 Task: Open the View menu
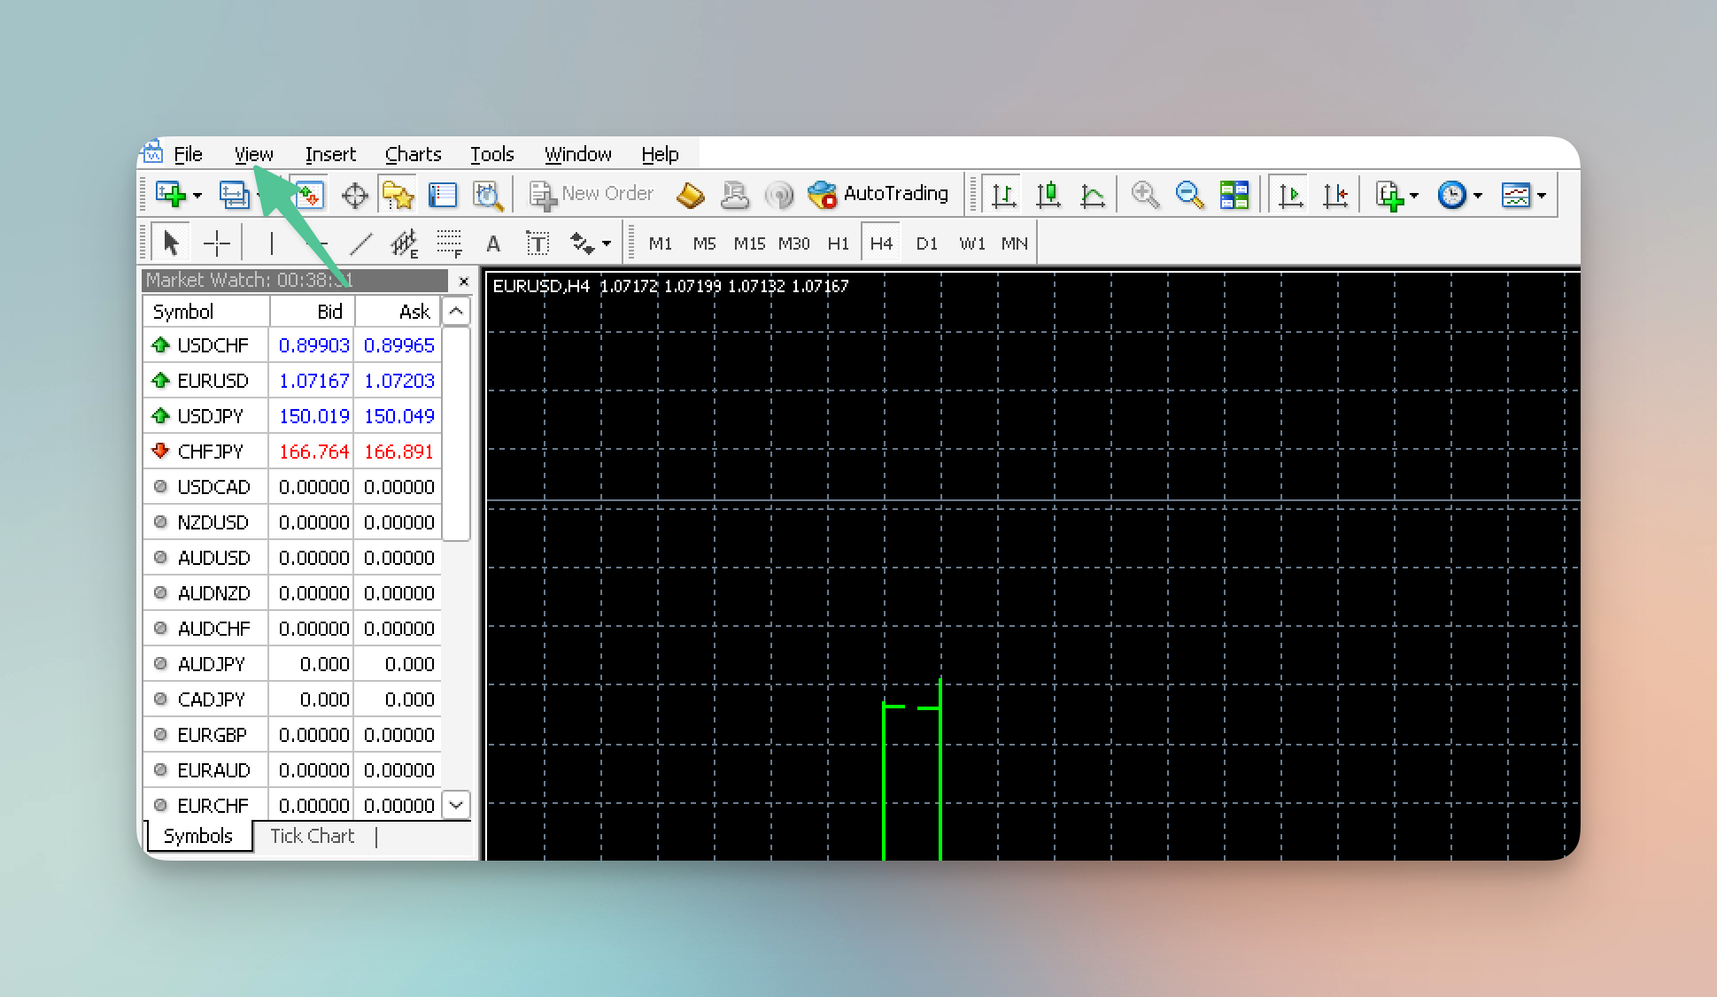pos(253,154)
